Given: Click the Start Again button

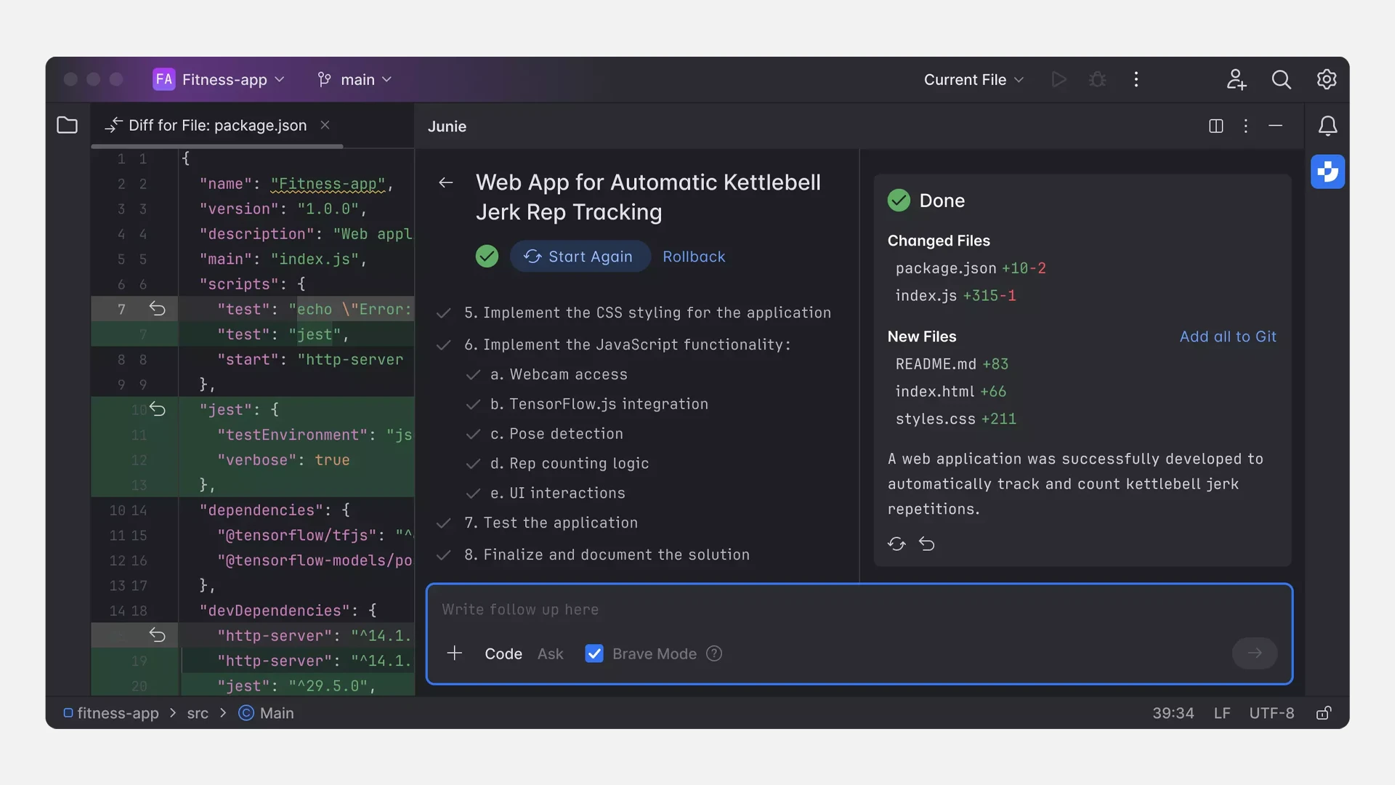Looking at the screenshot, I should (580, 257).
